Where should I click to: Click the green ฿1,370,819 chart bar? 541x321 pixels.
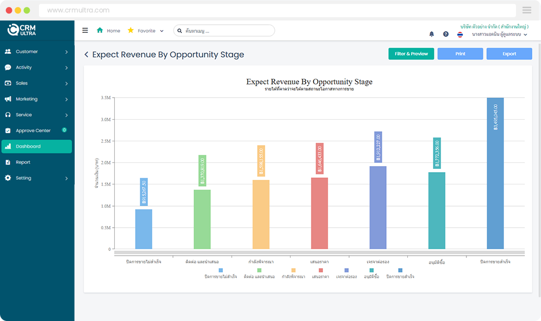(x=202, y=220)
